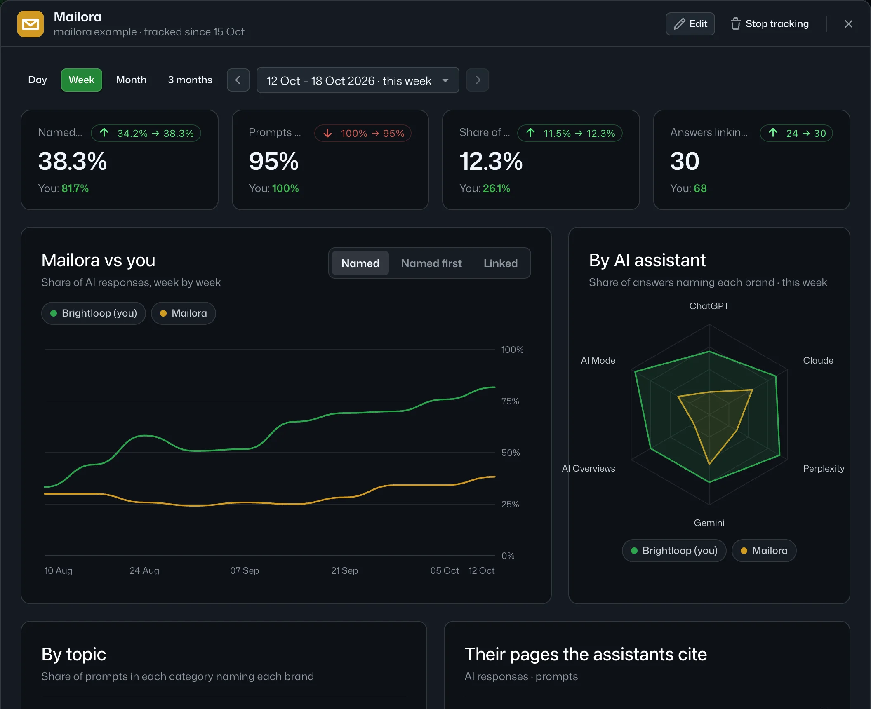This screenshot has height=709, width=871.
Task: Select the Day period tab
Action: (x=38, y=80)
